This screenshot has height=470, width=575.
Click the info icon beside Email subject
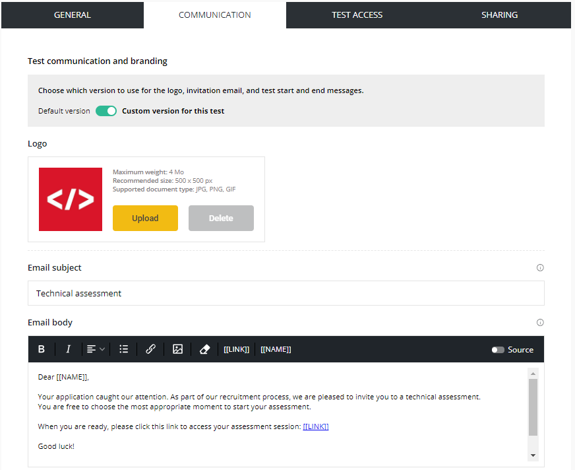point(540,268)
